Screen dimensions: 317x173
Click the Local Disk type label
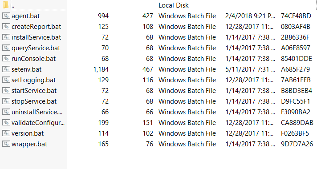tap(174, 5)
